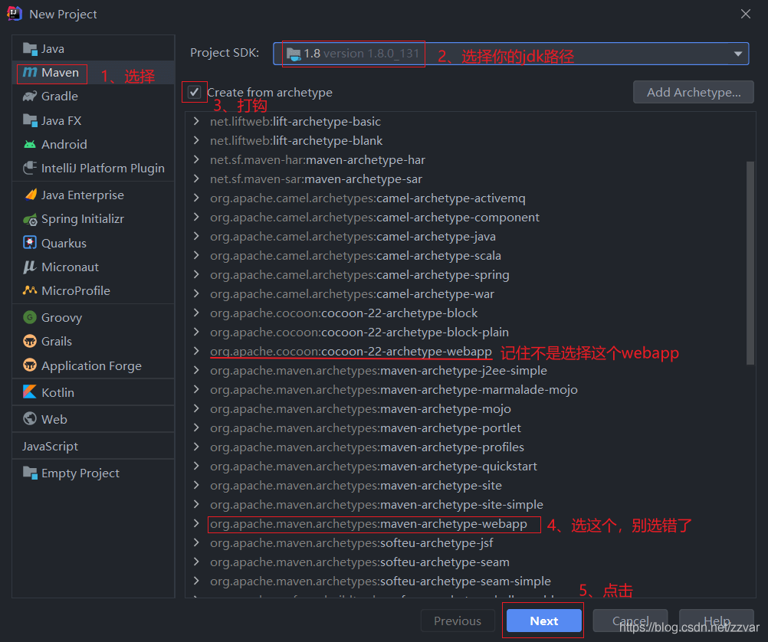
Task: Expand maven-archetype-quickstart node
Action: tap(196, 466)
